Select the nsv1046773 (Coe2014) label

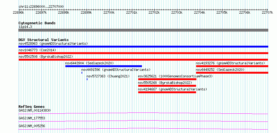(37, 50)
